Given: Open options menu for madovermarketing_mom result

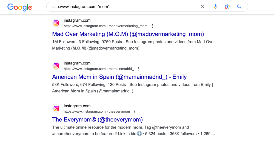Looking at the screenshot, I should coord(152,26).
